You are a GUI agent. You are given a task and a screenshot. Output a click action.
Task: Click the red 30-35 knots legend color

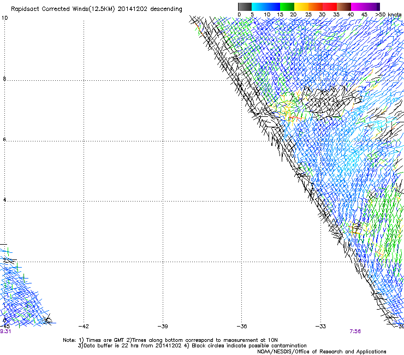330,7
